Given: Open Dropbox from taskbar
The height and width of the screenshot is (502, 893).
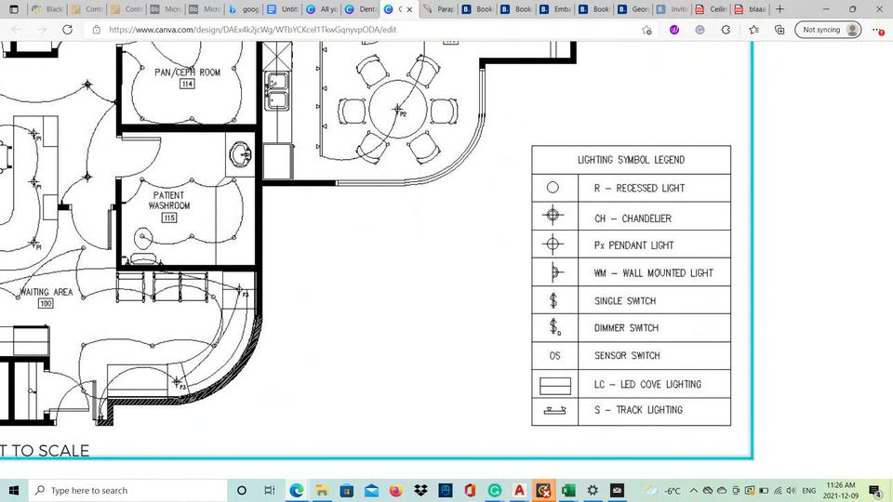Looking at the screenshot, I should (420, 490).
